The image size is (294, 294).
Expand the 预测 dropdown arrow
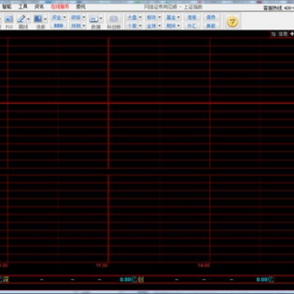point(84,25)
